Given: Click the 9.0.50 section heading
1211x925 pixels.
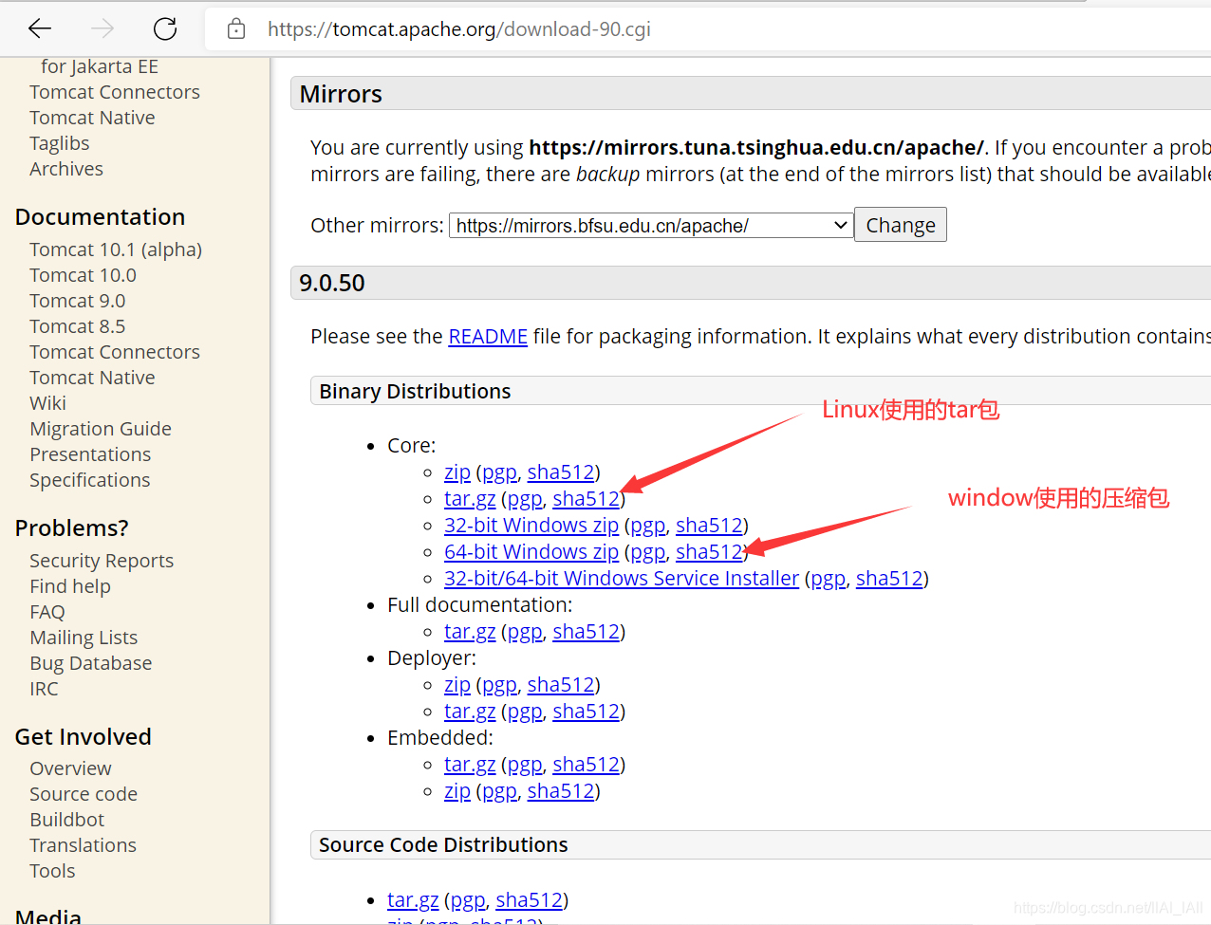Looking at the screenshot, I should coord(332,283).
